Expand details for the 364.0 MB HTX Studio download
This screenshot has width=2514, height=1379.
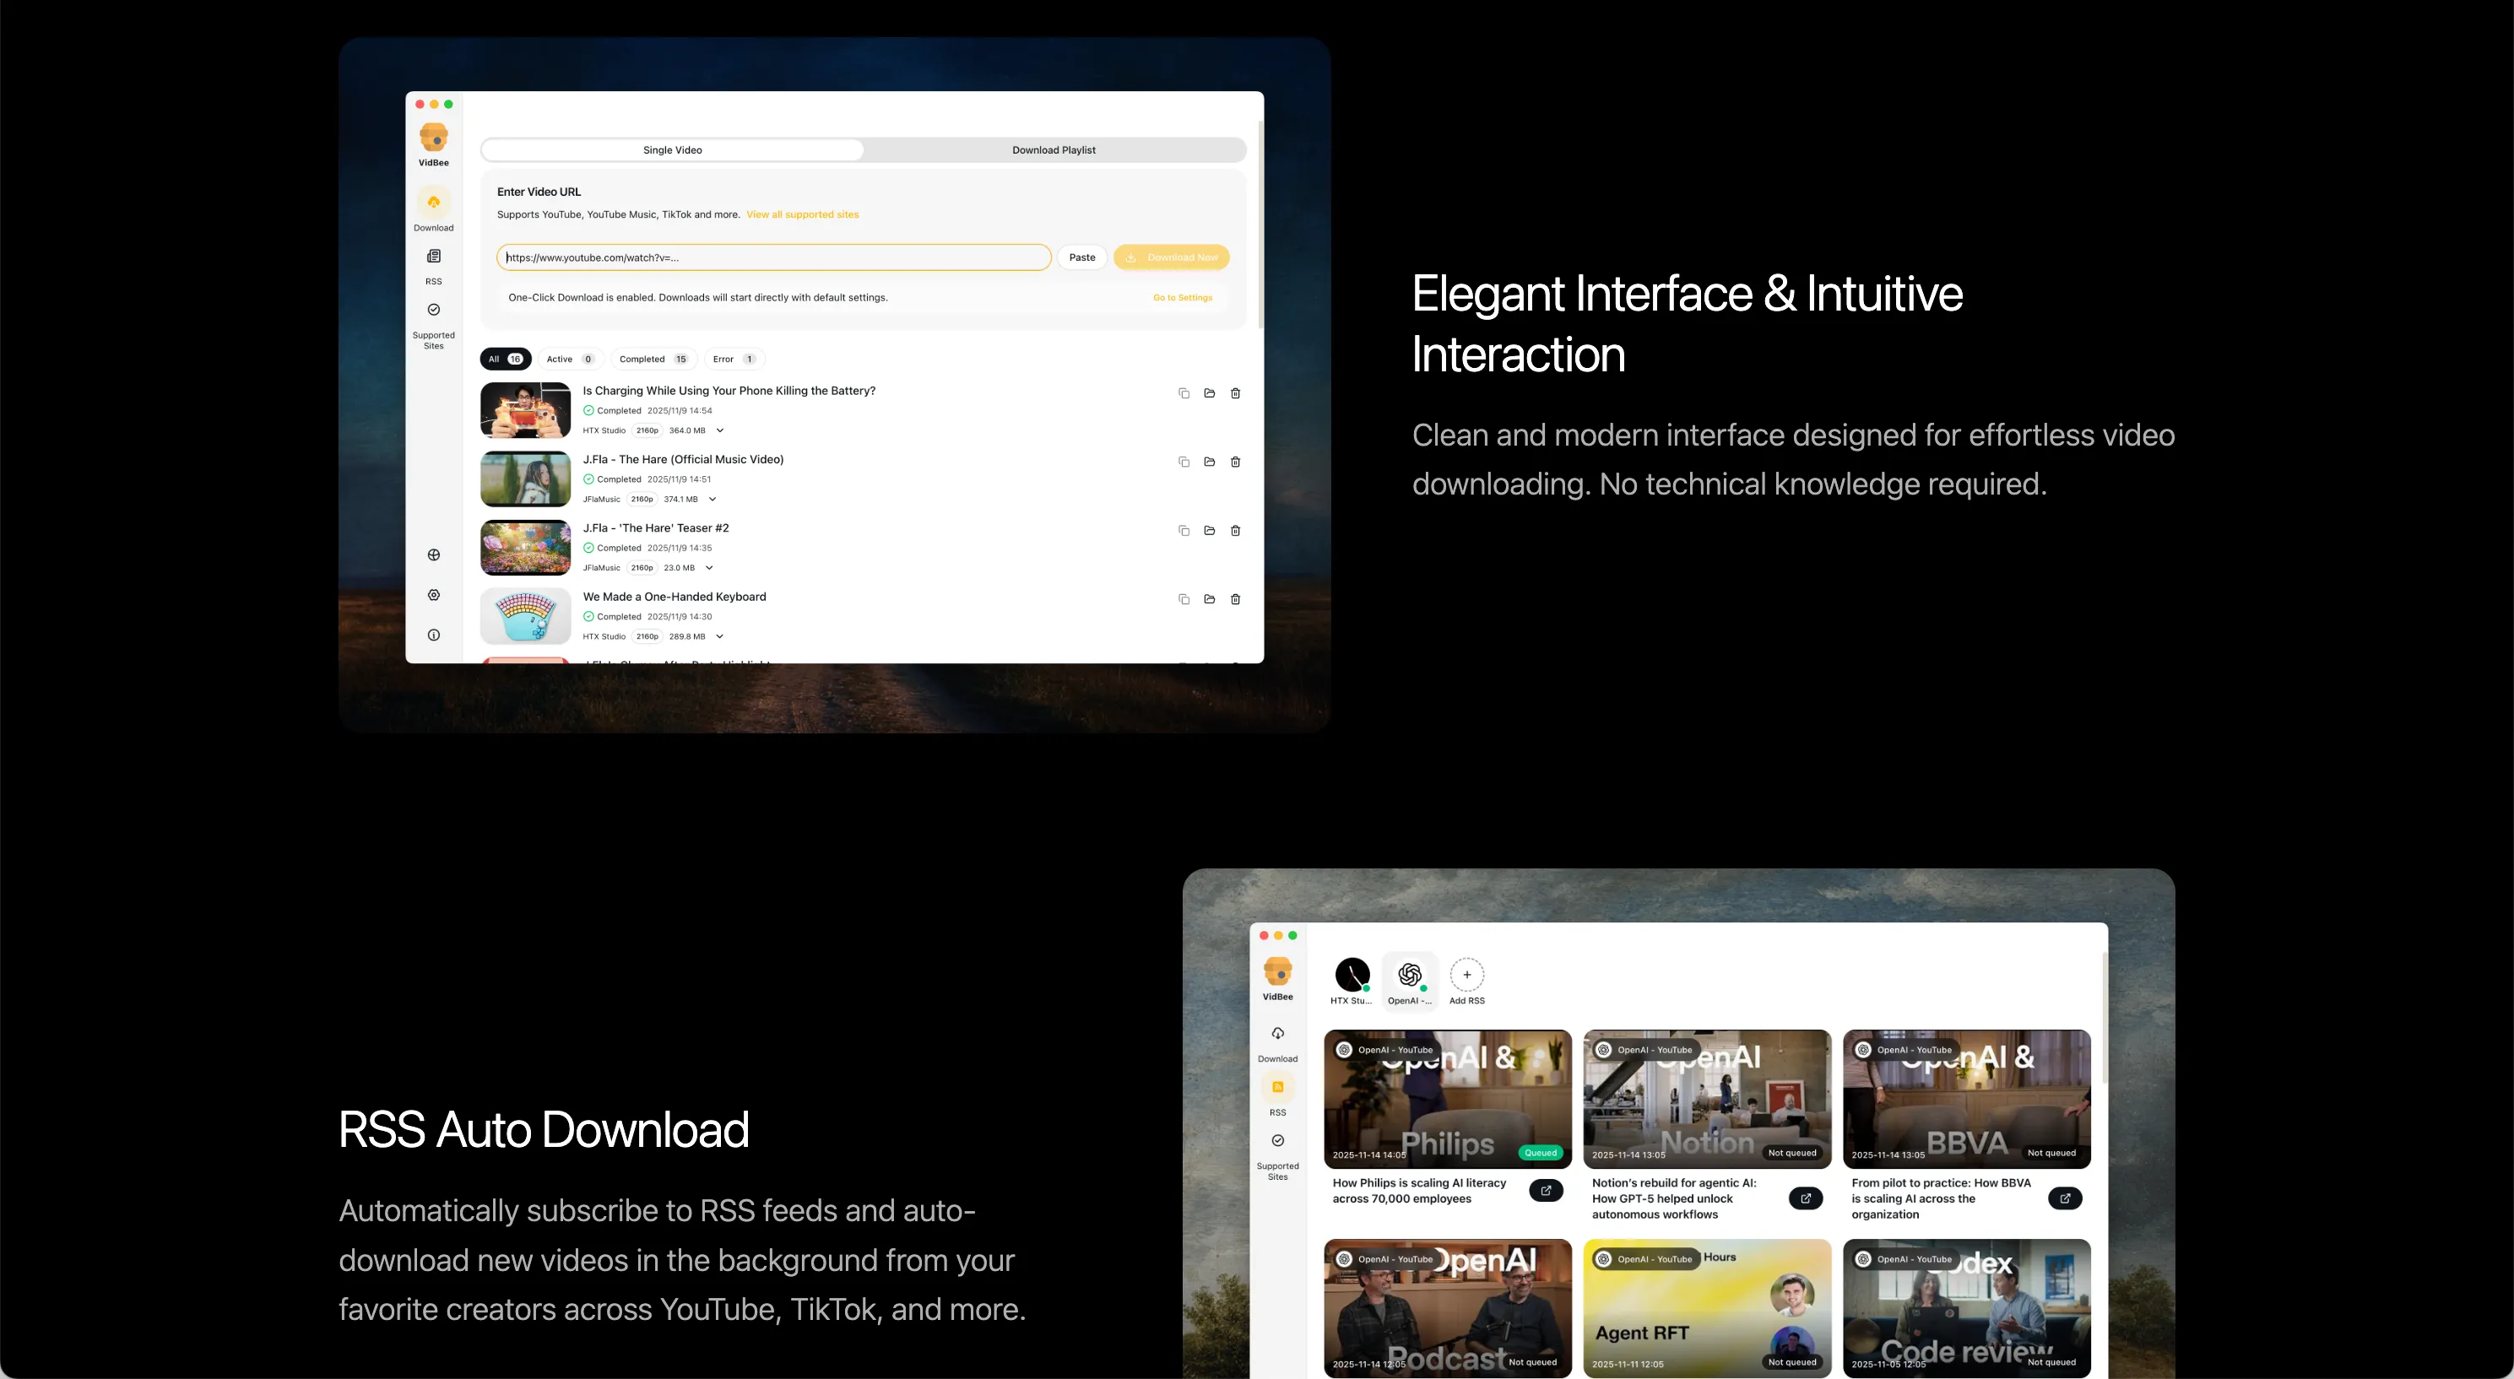click(719, 430)
